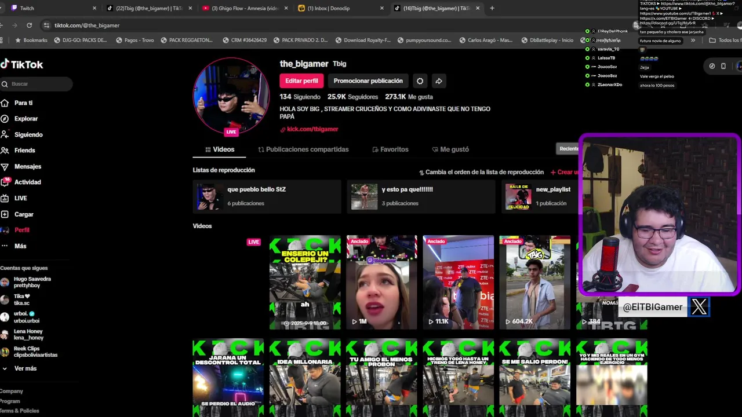The height and width of the screenshot is (417, 742).
Task: Open 'Se me salio perdon!' video
Action: point(534,378)
